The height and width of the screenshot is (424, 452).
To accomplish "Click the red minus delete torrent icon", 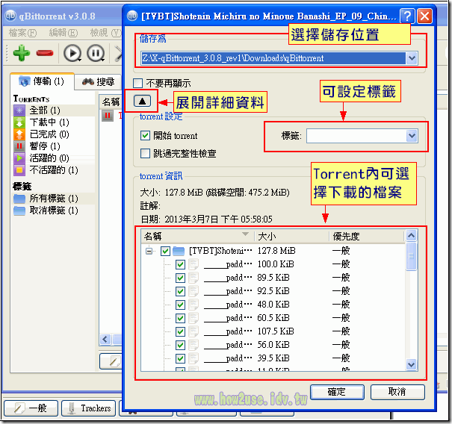I will click(45, 53).
